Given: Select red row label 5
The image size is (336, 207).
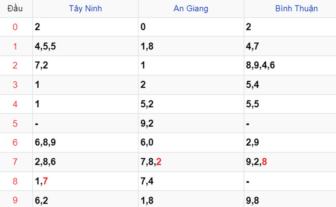Looking at the screenshot, I should coord(16,124).
